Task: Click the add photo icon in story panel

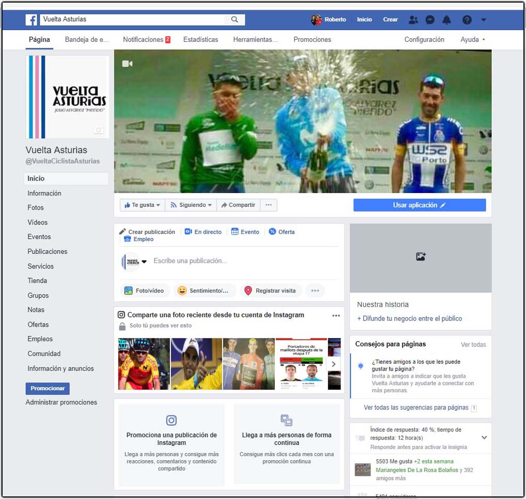Action: (421, 256)
